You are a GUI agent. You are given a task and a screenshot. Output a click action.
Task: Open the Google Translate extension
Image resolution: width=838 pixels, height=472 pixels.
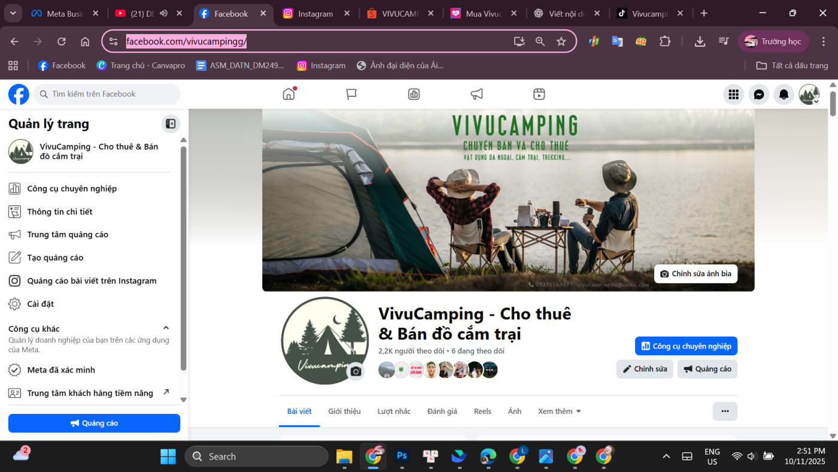(617, 41)
